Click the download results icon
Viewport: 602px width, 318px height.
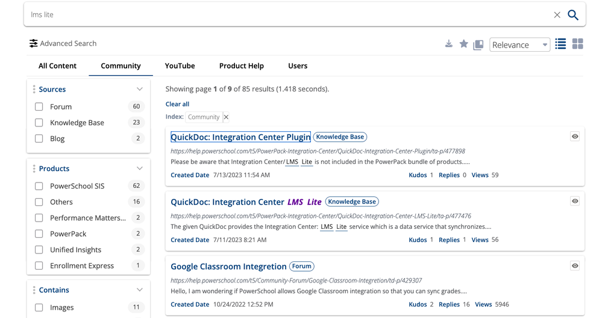tap(448, 44)
